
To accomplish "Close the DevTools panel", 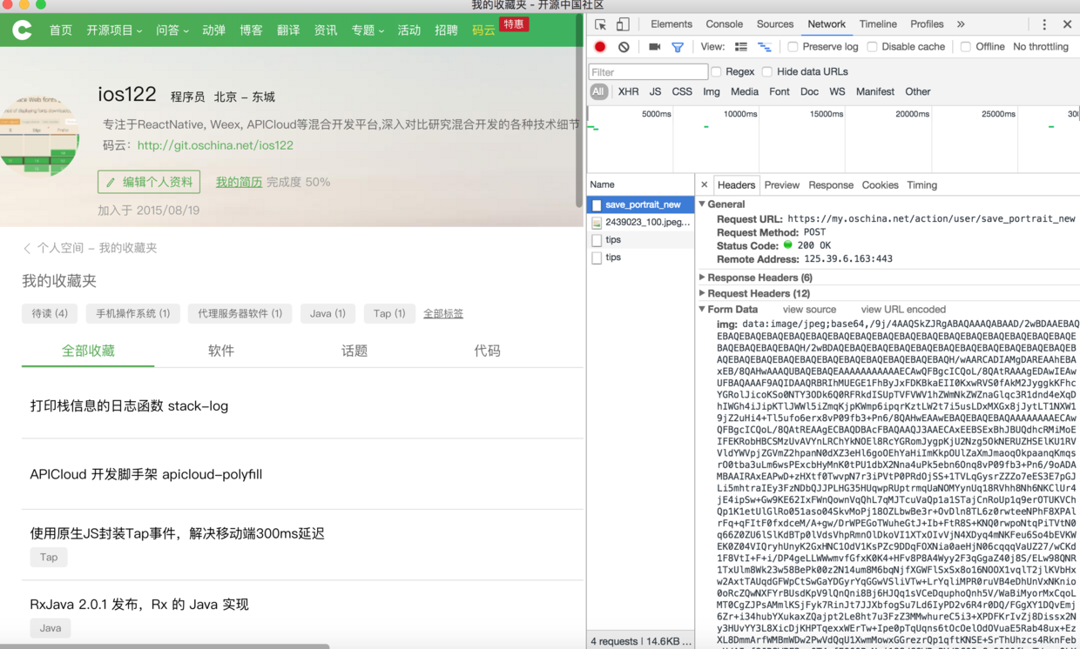I will [1067, 24].
